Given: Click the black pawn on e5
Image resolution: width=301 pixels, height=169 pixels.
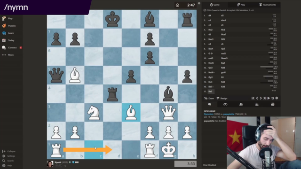Looking at the screenshot, I should click(x=131, y=75).
